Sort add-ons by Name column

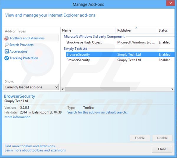click(67, 30)
